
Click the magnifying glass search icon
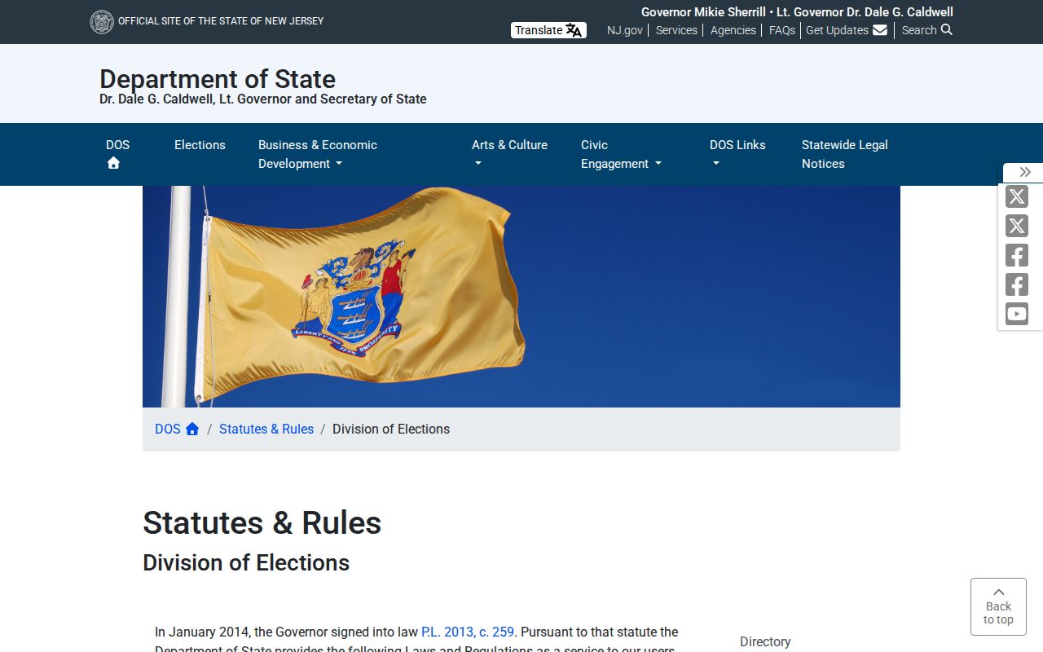pyautogui.click(x=946, y=29)
